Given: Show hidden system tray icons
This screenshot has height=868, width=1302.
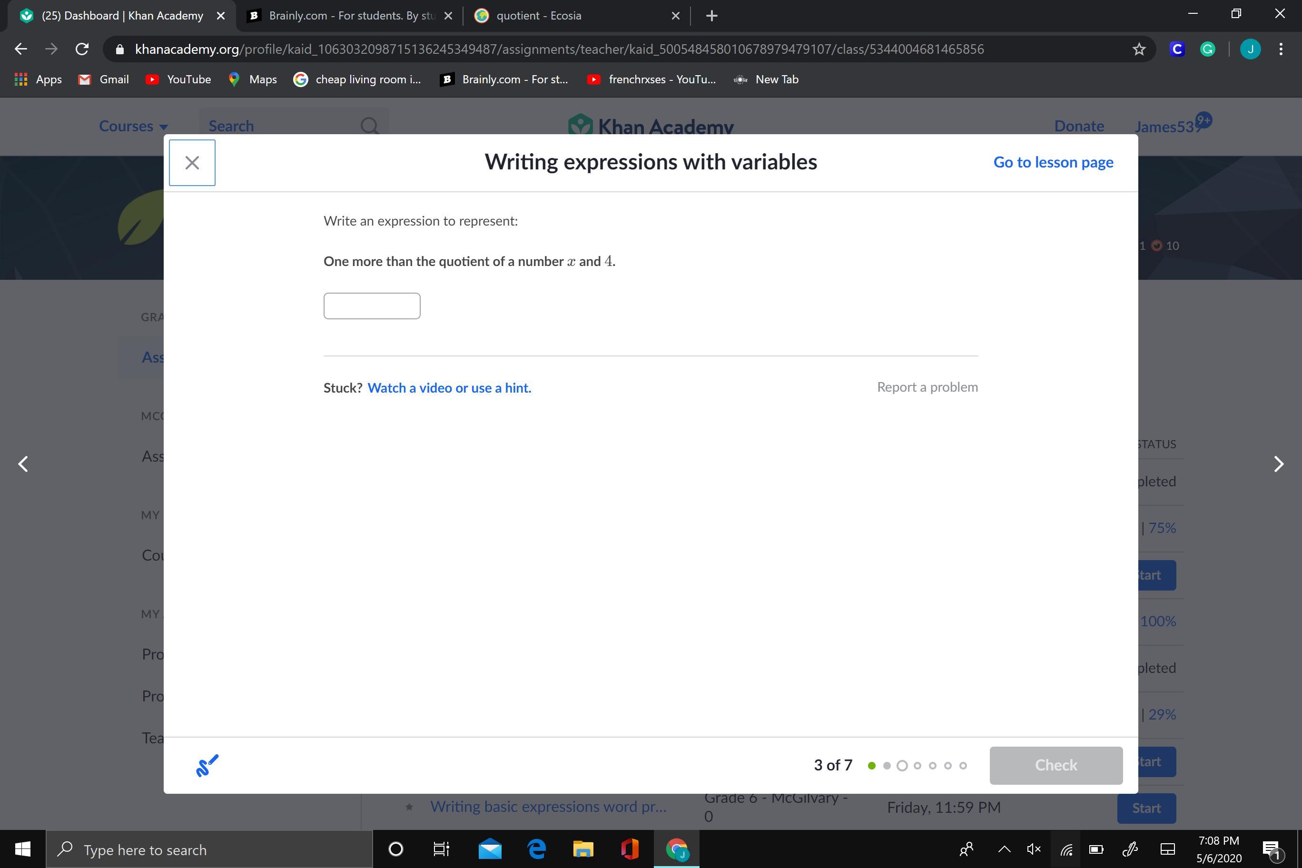Looking at the screenshot, I should [1004, 849].
